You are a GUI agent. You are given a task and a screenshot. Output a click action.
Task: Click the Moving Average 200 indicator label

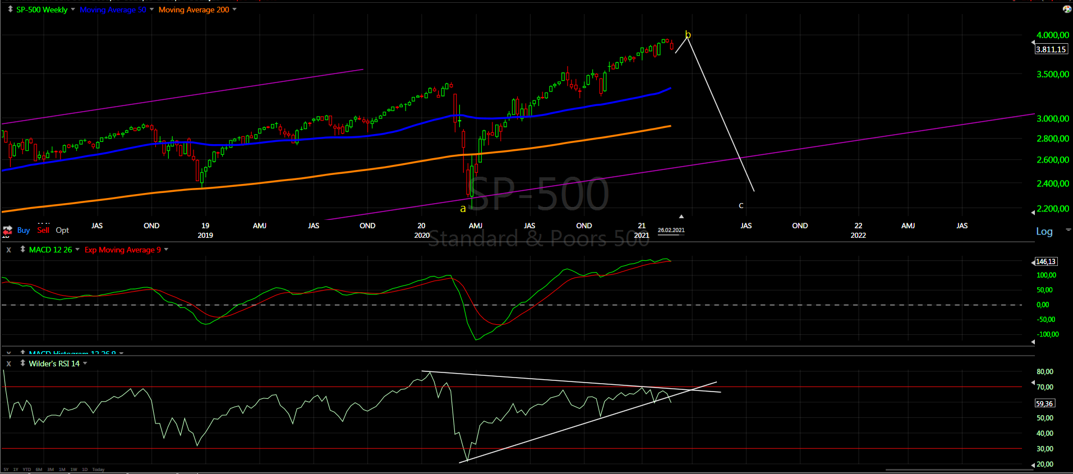[x=194, y=10]
